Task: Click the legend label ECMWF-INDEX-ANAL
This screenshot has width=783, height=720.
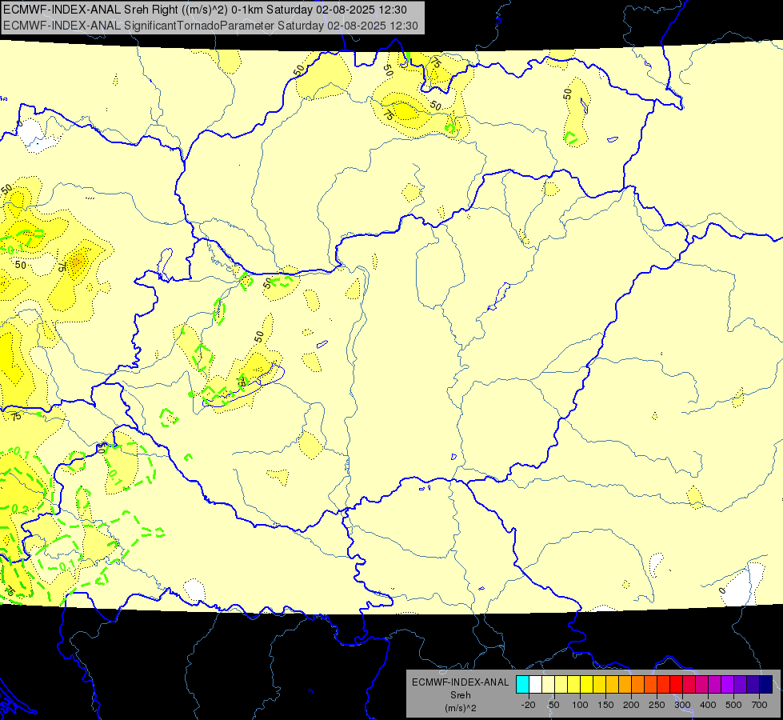Action: coord(460,682)
